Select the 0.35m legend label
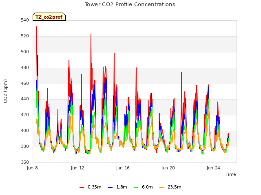The height and width of the screenshot is (195, 261). (x=94, y=187)
